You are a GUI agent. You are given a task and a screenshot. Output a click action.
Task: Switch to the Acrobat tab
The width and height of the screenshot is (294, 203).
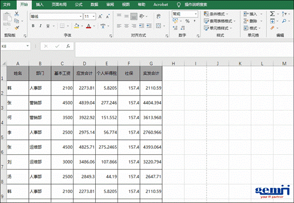pos(161,4)
